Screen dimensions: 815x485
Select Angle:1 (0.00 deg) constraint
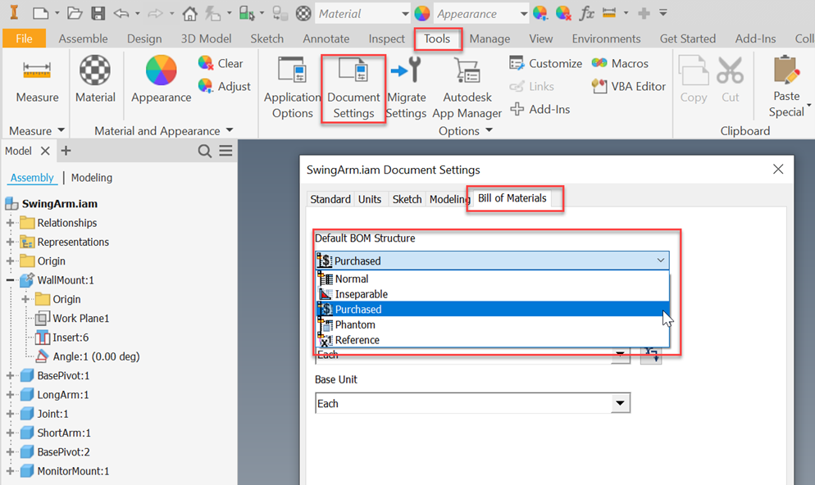click(96, 356)
